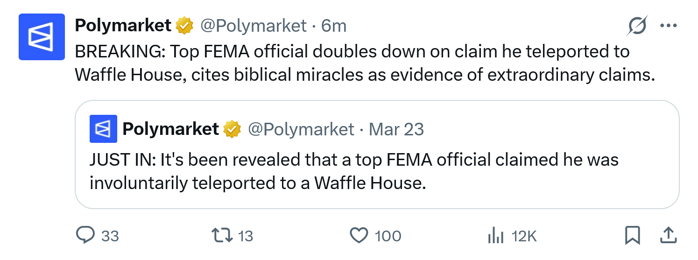
Task: Click the Grok slashed-circle icon
Action: click(x=637, y=26)
